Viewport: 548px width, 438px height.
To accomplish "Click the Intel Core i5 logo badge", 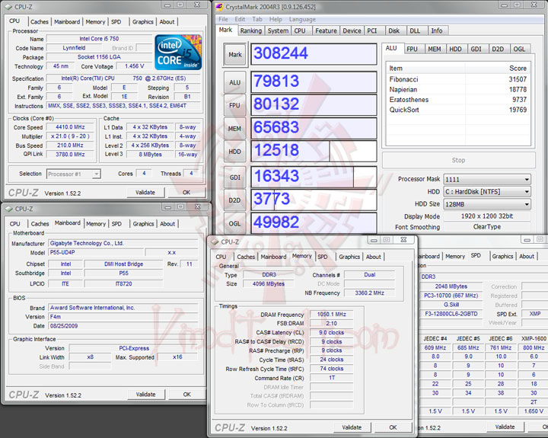I will (x=178, y=52).
